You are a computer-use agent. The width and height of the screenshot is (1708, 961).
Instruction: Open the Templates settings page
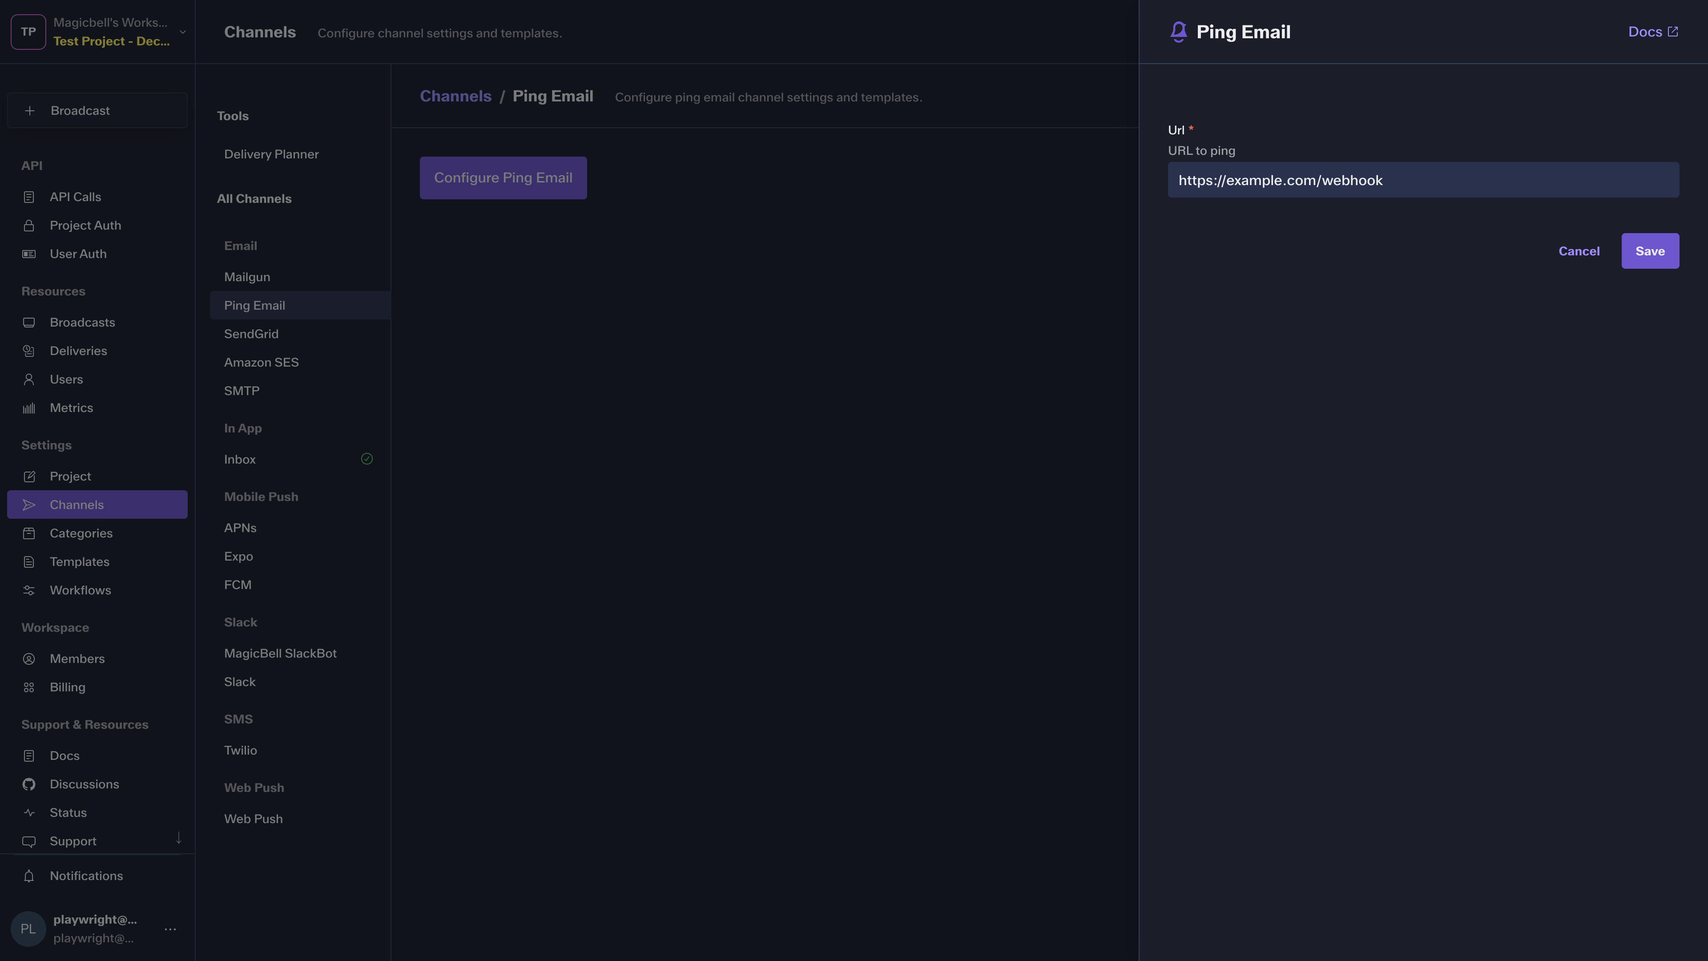point(80,562)
